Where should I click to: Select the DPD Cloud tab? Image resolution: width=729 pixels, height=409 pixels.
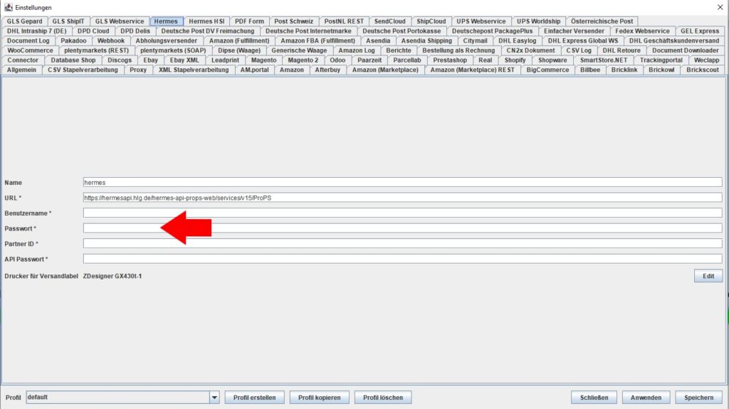[x=93, y=31]
